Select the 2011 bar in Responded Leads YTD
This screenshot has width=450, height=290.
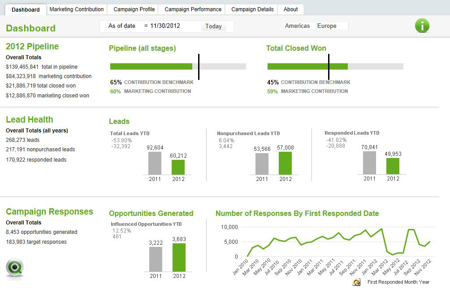369,163
